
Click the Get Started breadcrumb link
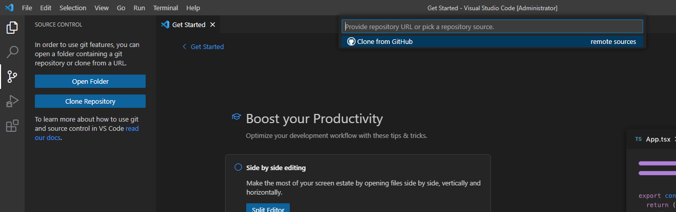[x=207, y=46]
